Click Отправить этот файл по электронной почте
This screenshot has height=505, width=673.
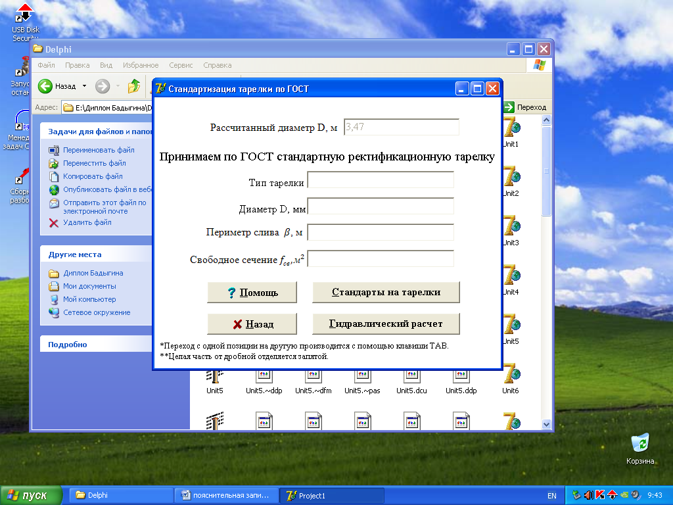click(x=104, y=207)
